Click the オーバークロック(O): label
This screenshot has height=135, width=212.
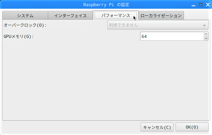coord(25,25)
